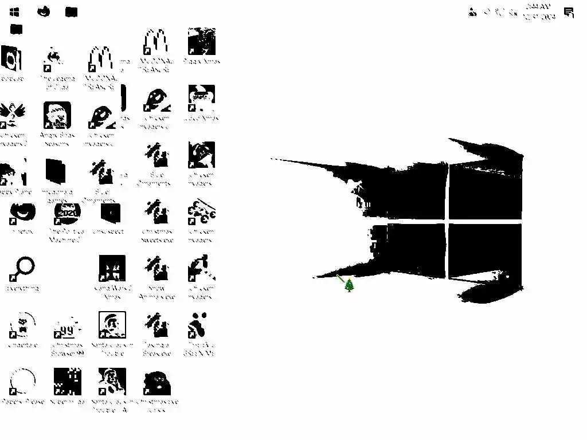This screenshot has height=440, width=587.
Task: Select the round 2020 badge shortcut
Action: tap(68, 213)
